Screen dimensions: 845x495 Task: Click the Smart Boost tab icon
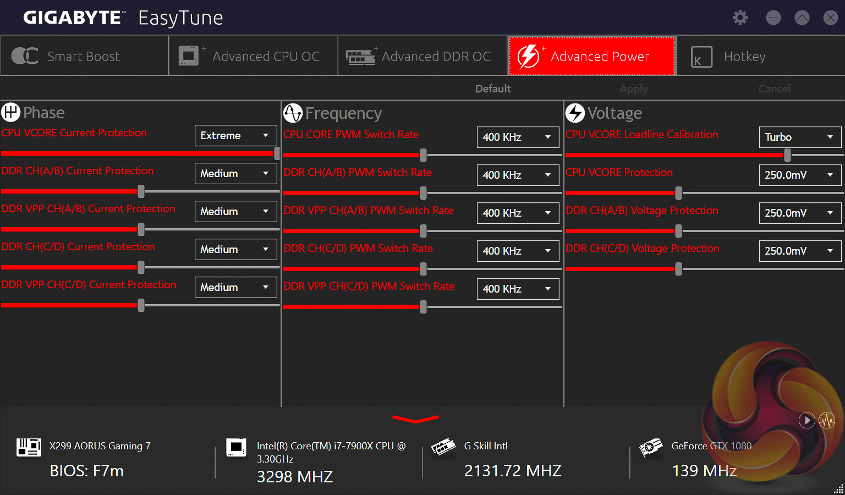point(25,56)
